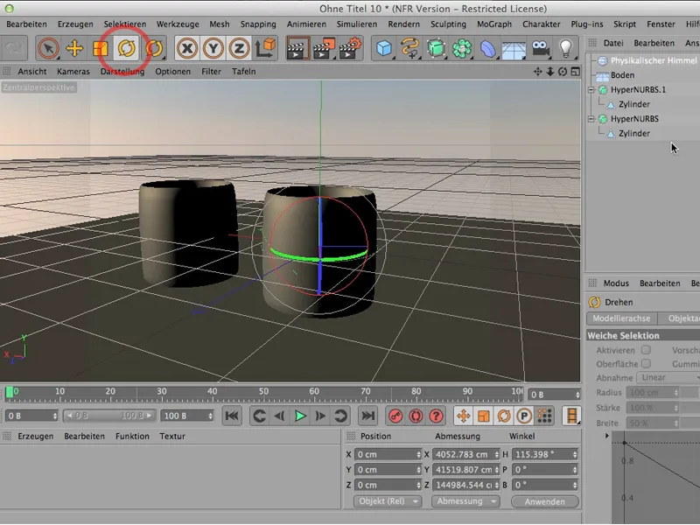700x525 pixels.
Task: Select Physikalischer Himmel object
Action: tap(654, 60)
